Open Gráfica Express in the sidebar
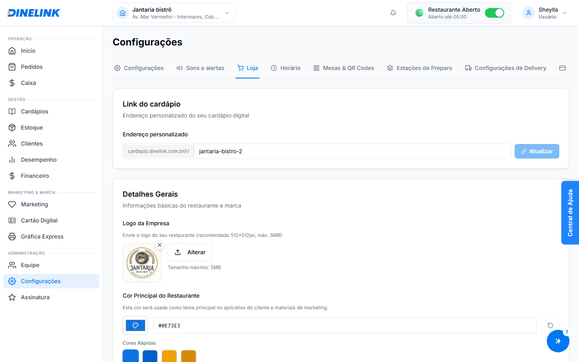579x362 pixels. 51,237
